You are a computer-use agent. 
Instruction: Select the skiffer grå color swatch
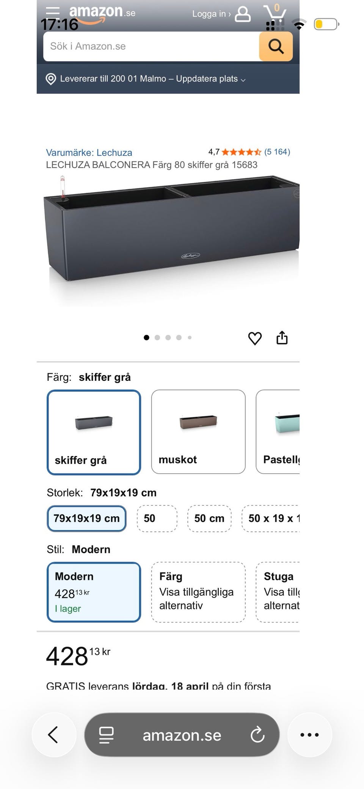click(94, 432)
